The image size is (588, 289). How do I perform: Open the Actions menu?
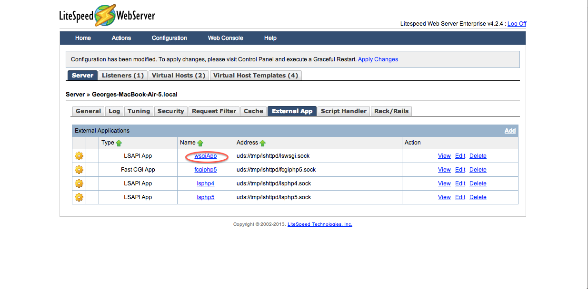121,38
